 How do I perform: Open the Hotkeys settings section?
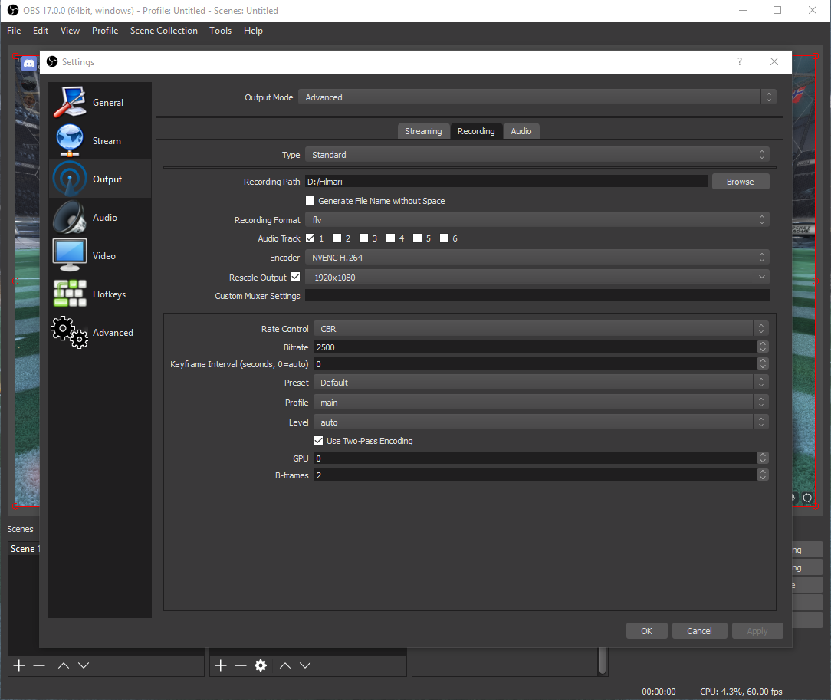point(100,294)
